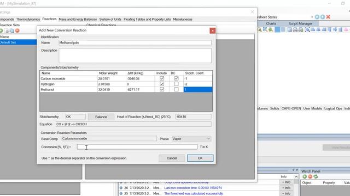Click the edit reaction set page icon
The image size is (350, 196).
7,30
